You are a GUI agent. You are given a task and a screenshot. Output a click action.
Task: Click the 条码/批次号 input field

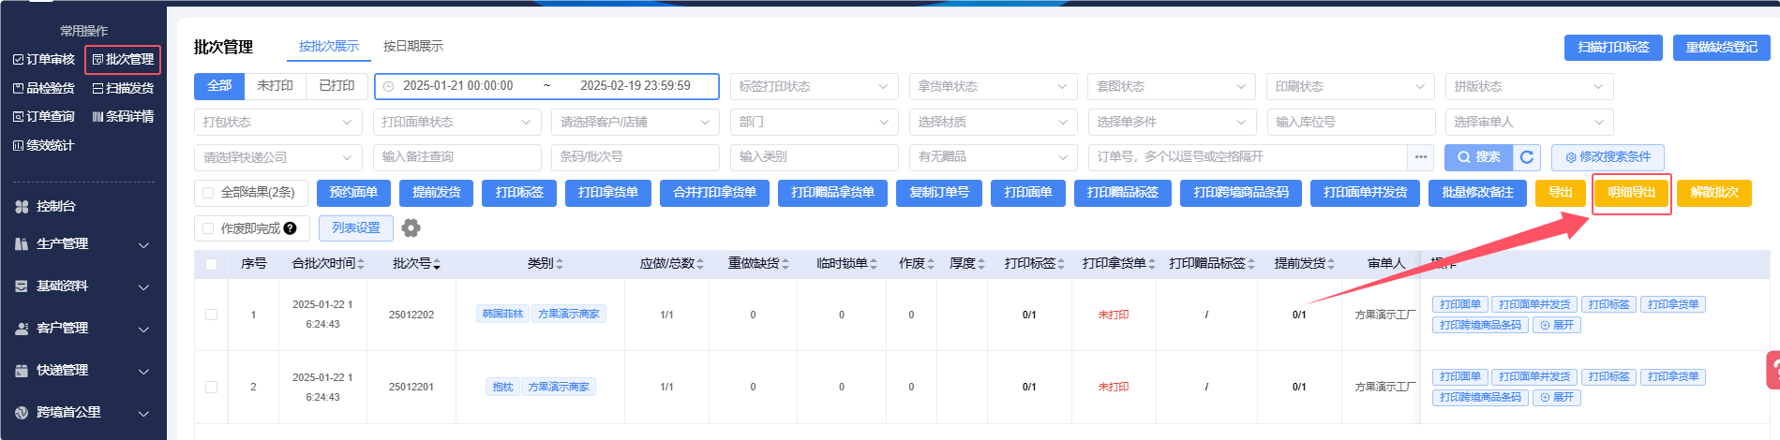point(636,157)
